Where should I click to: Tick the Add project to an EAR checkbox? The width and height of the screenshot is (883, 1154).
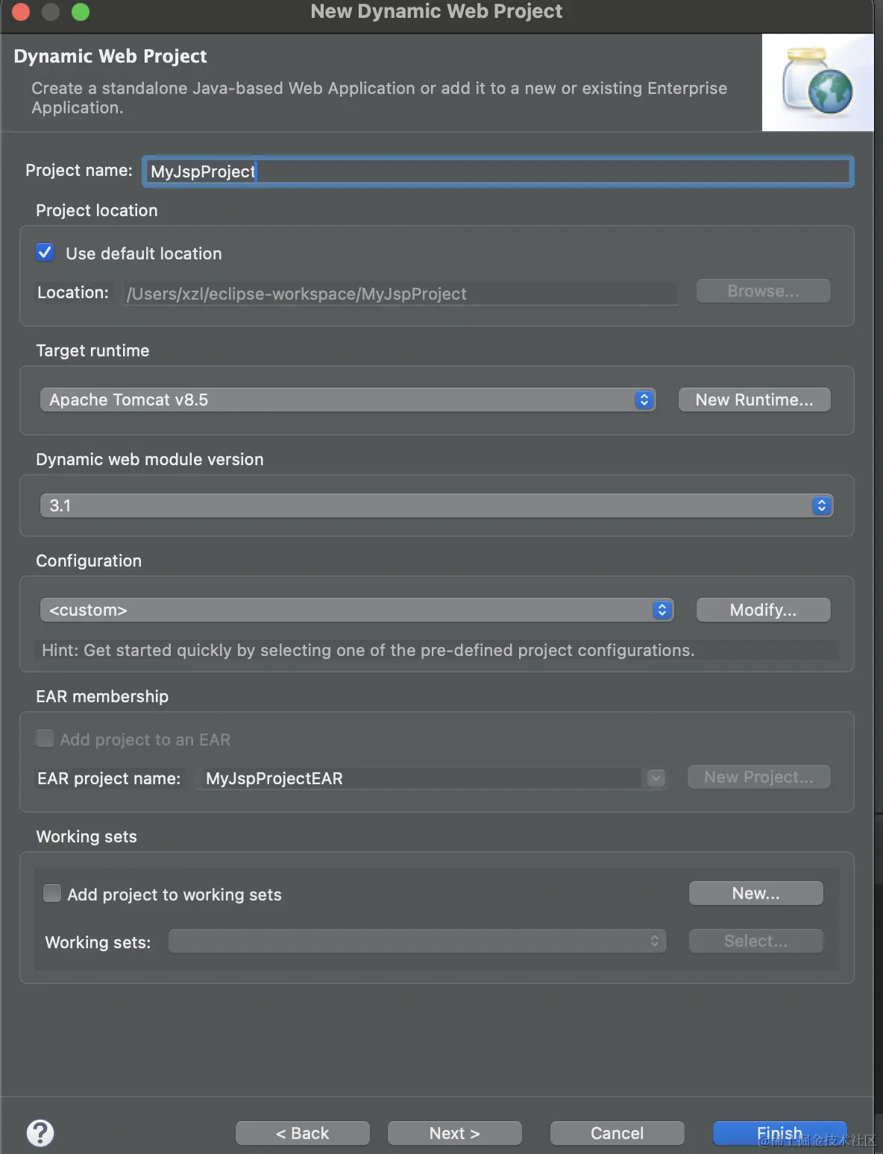[45, 739]
